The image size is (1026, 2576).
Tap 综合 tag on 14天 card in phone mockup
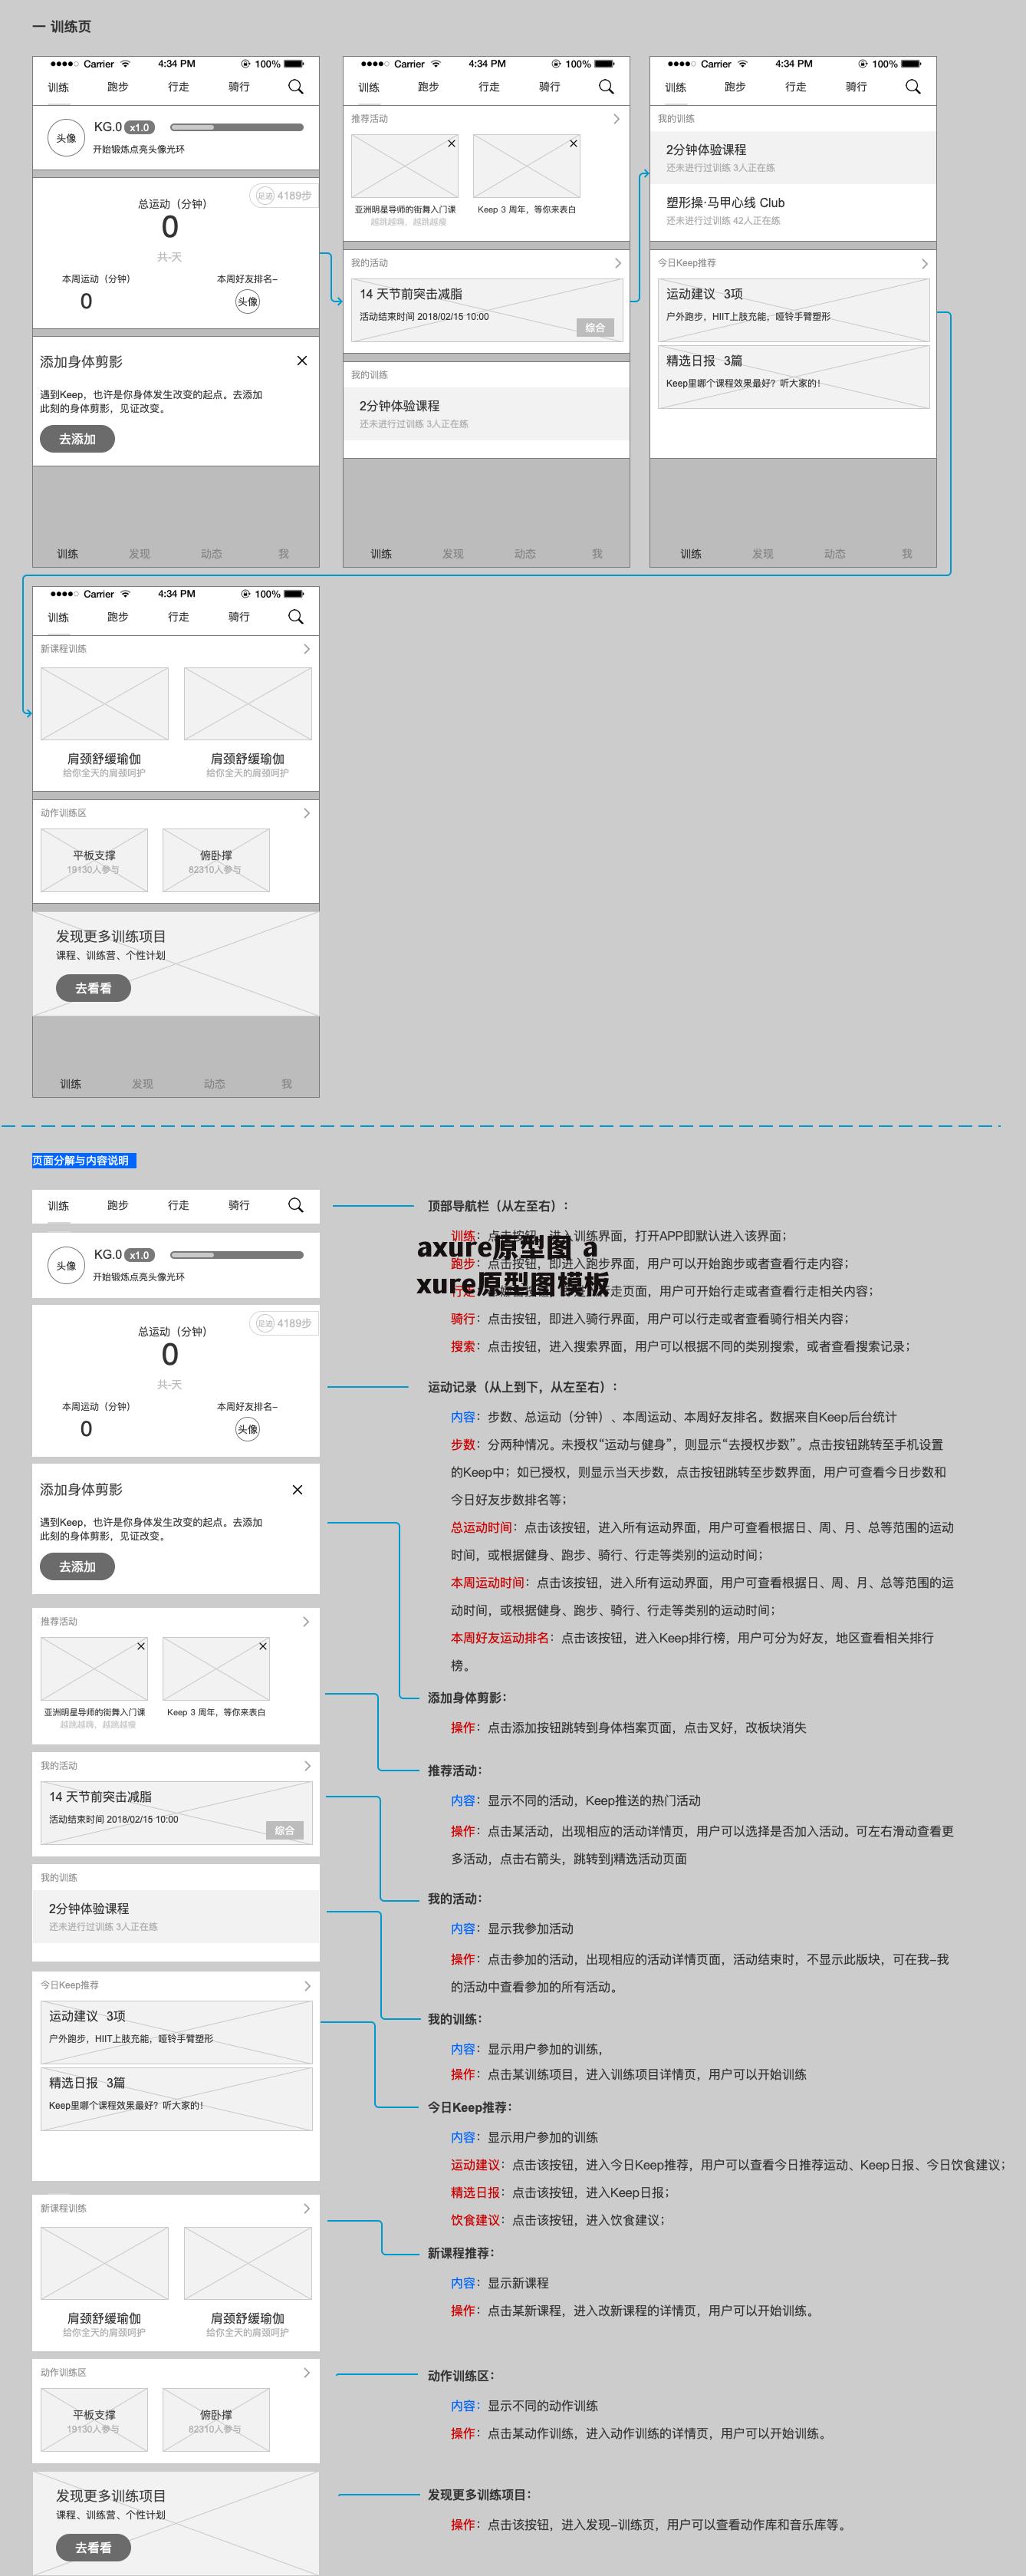pos(595,328)
